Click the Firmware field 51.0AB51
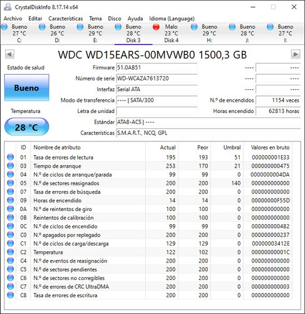Screen dimensions: 305x314 coord(157,68)
